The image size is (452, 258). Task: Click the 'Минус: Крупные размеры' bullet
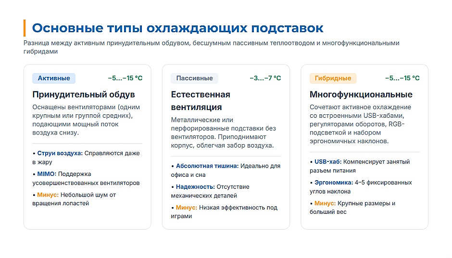(352, 208)
